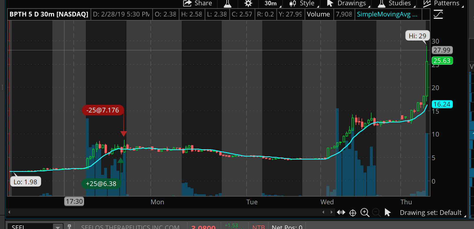
Task: Open the Drawings dropdown menu
Action: [348, 3]
